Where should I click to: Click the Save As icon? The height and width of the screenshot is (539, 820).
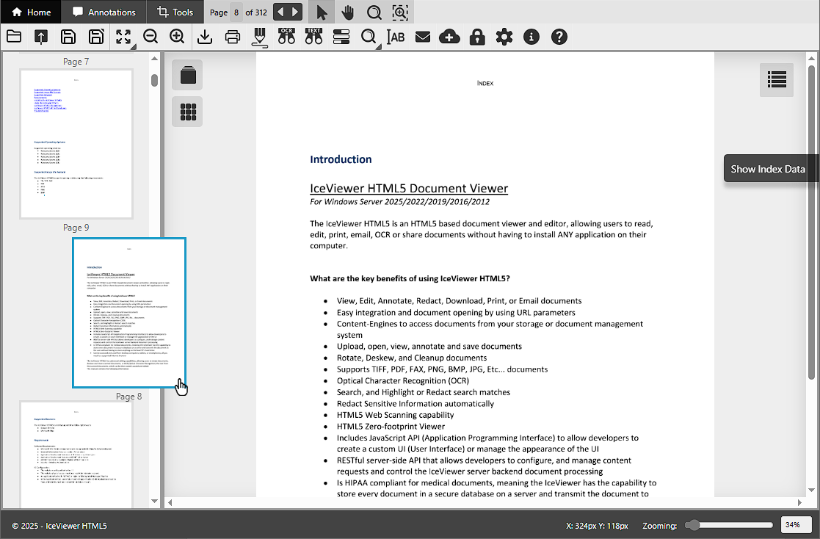[x=96, y=37]
